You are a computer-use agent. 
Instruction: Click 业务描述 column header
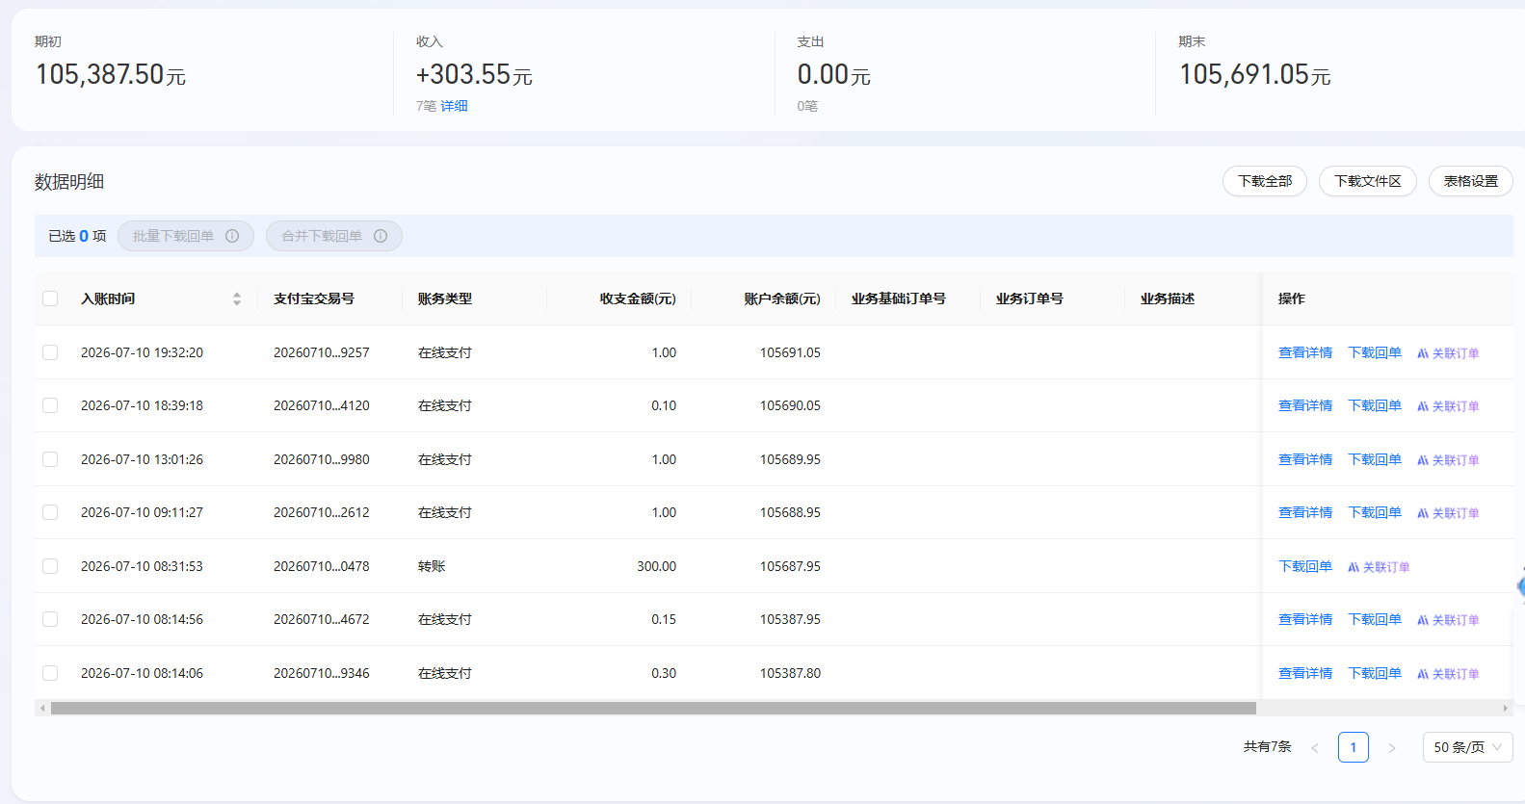1168,298
